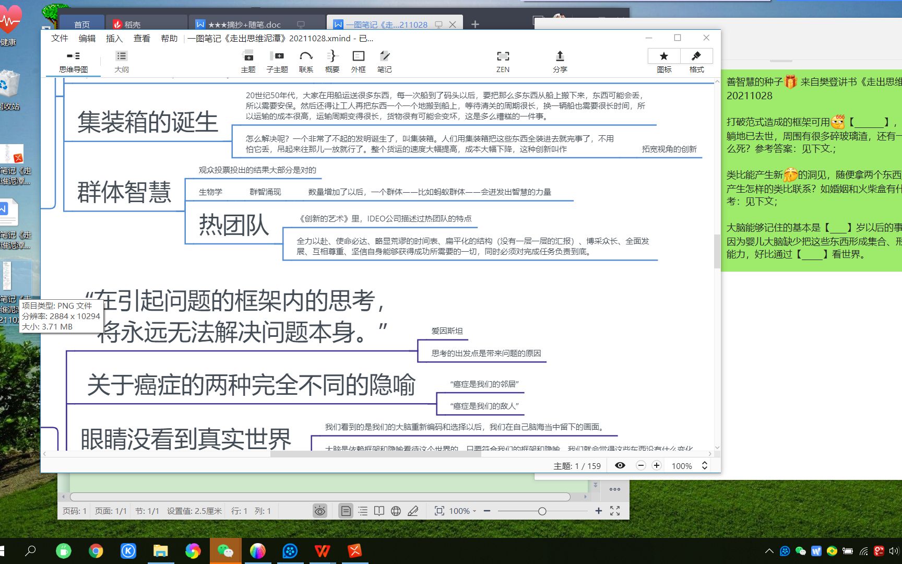Activate WPS writing mode pen icon
Image resolution: width=902 pixels, height=564 pixels.
[413, 511]
